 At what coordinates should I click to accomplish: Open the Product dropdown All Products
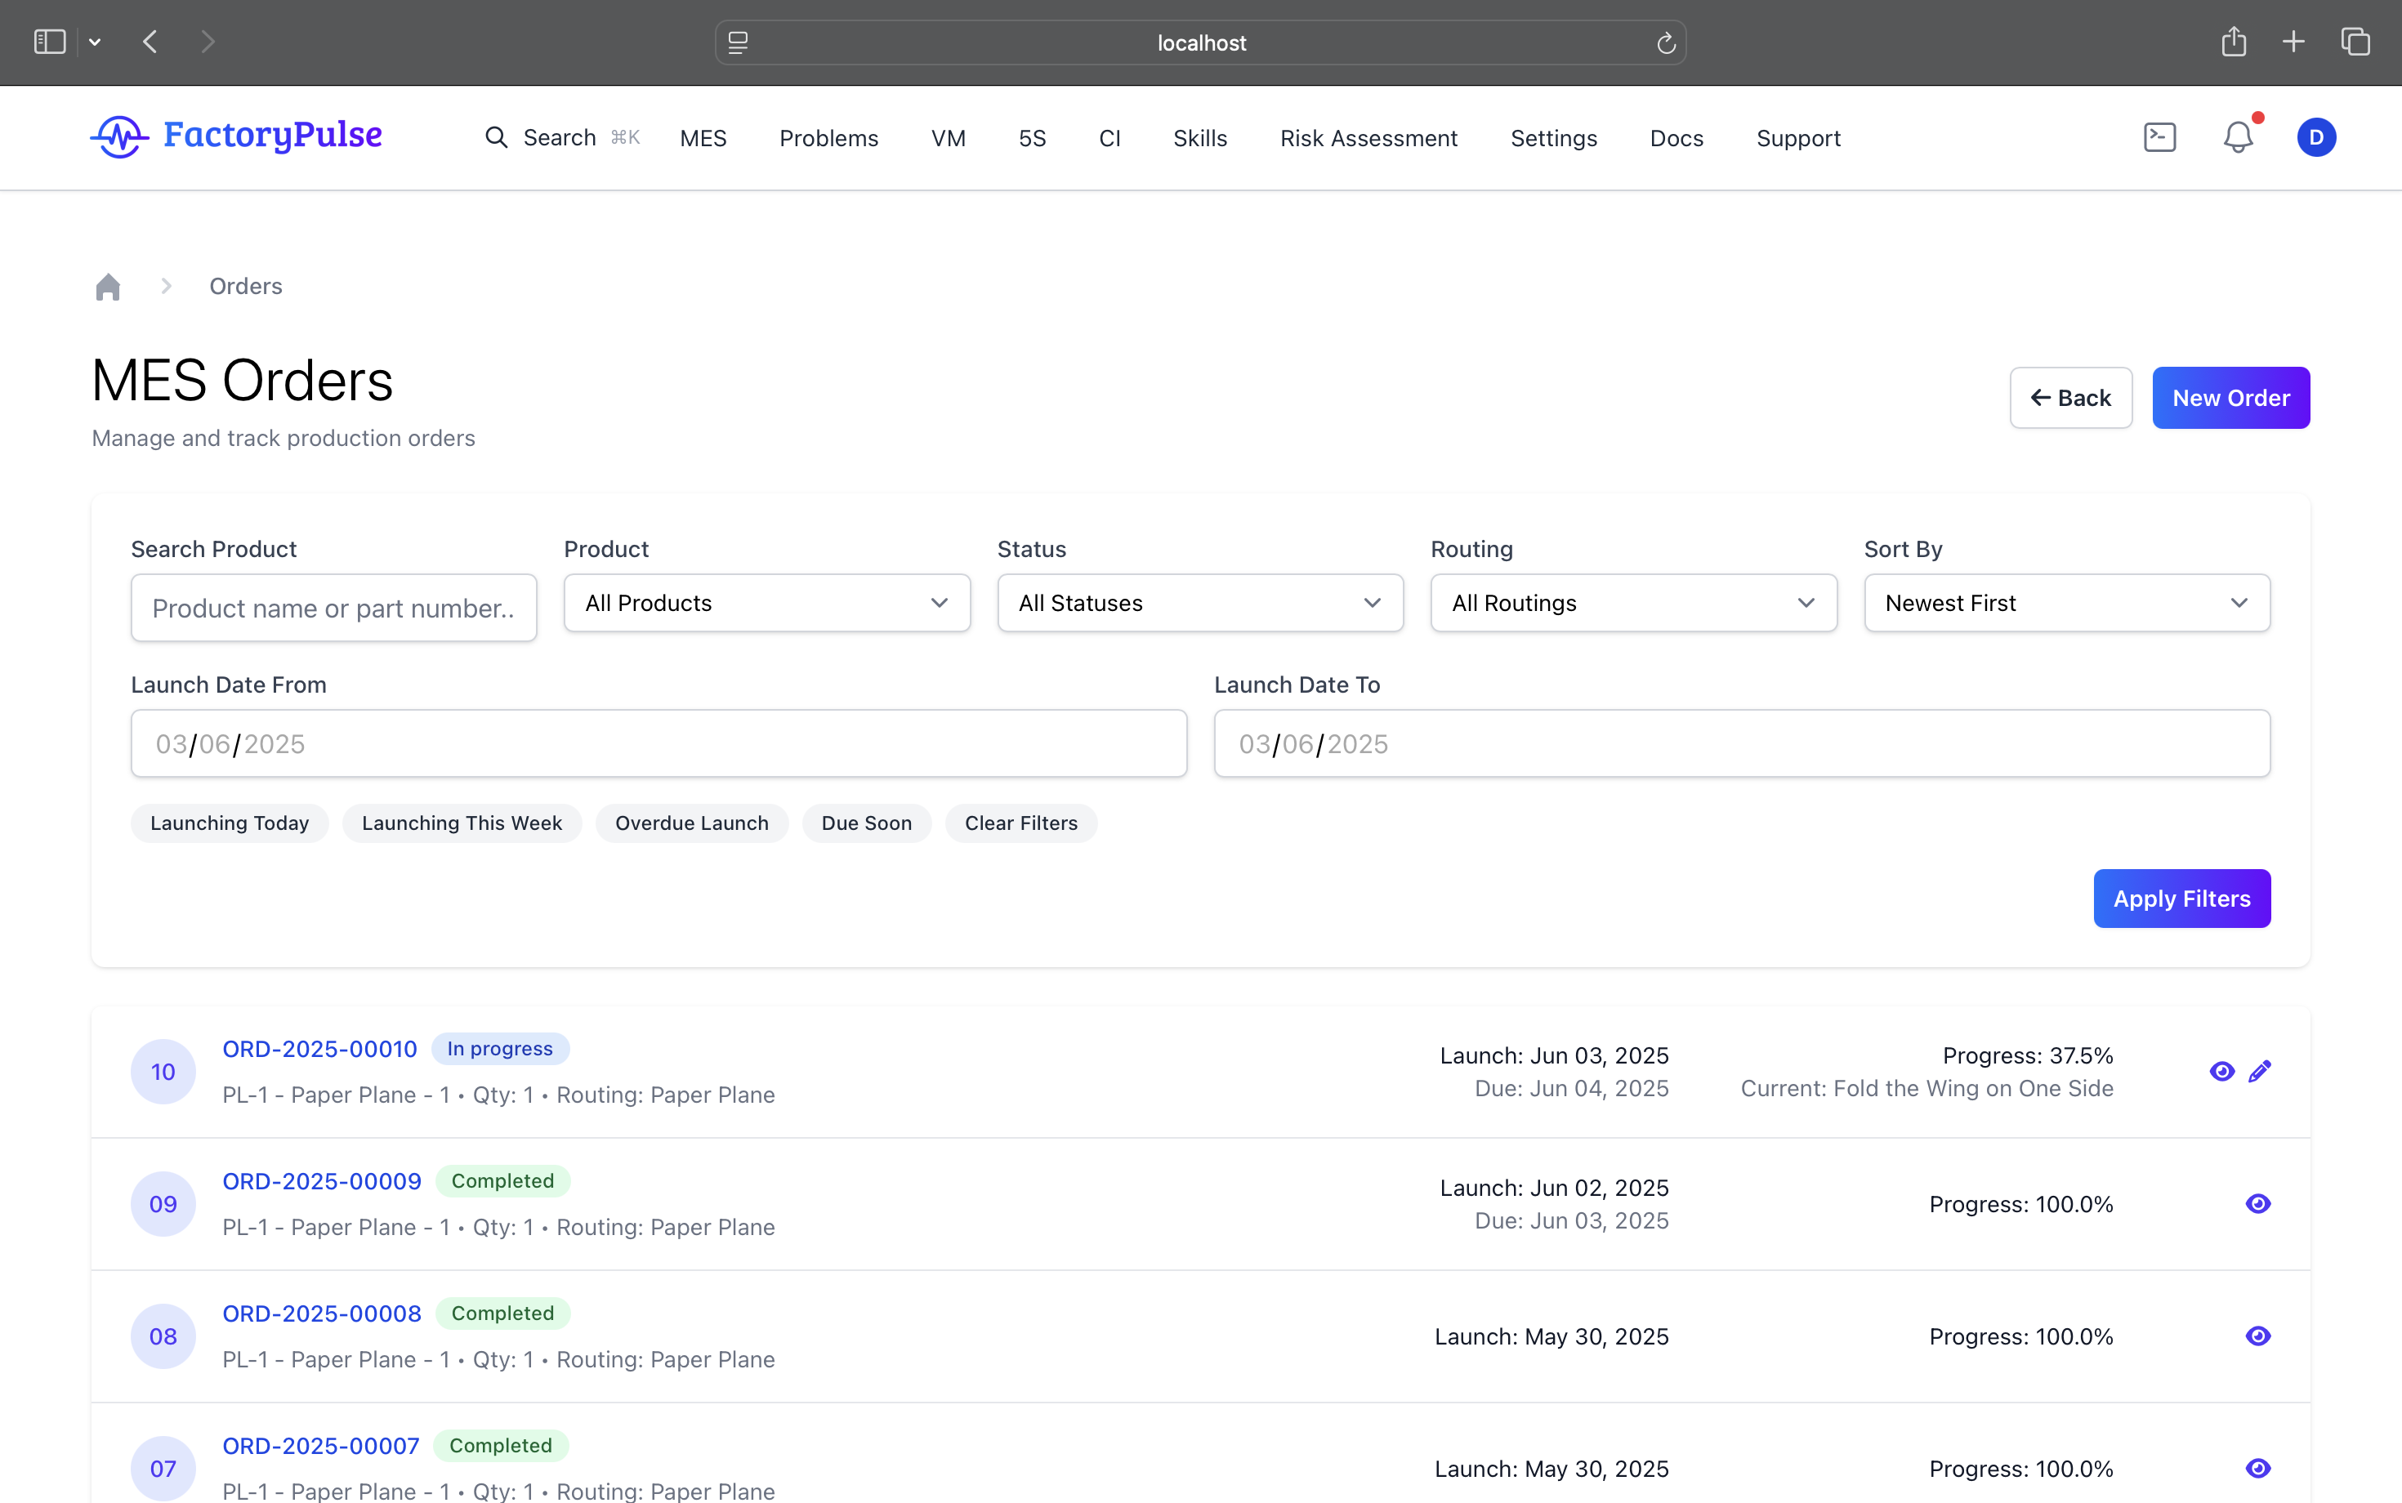pyautogui.click(x=766, y=602)
